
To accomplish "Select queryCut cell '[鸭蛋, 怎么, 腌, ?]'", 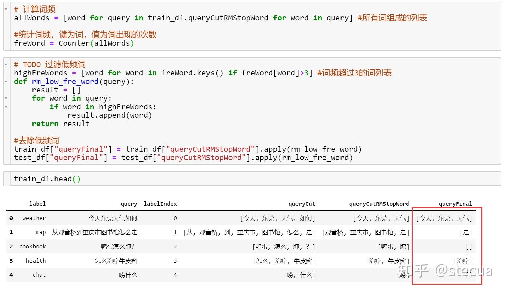I will pos(284,247).
